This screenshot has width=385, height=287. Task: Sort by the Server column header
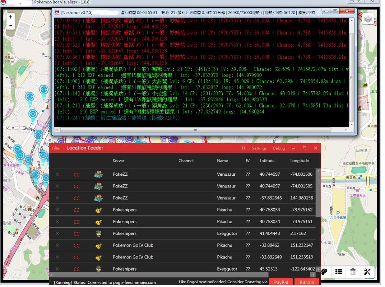point(119,161)
